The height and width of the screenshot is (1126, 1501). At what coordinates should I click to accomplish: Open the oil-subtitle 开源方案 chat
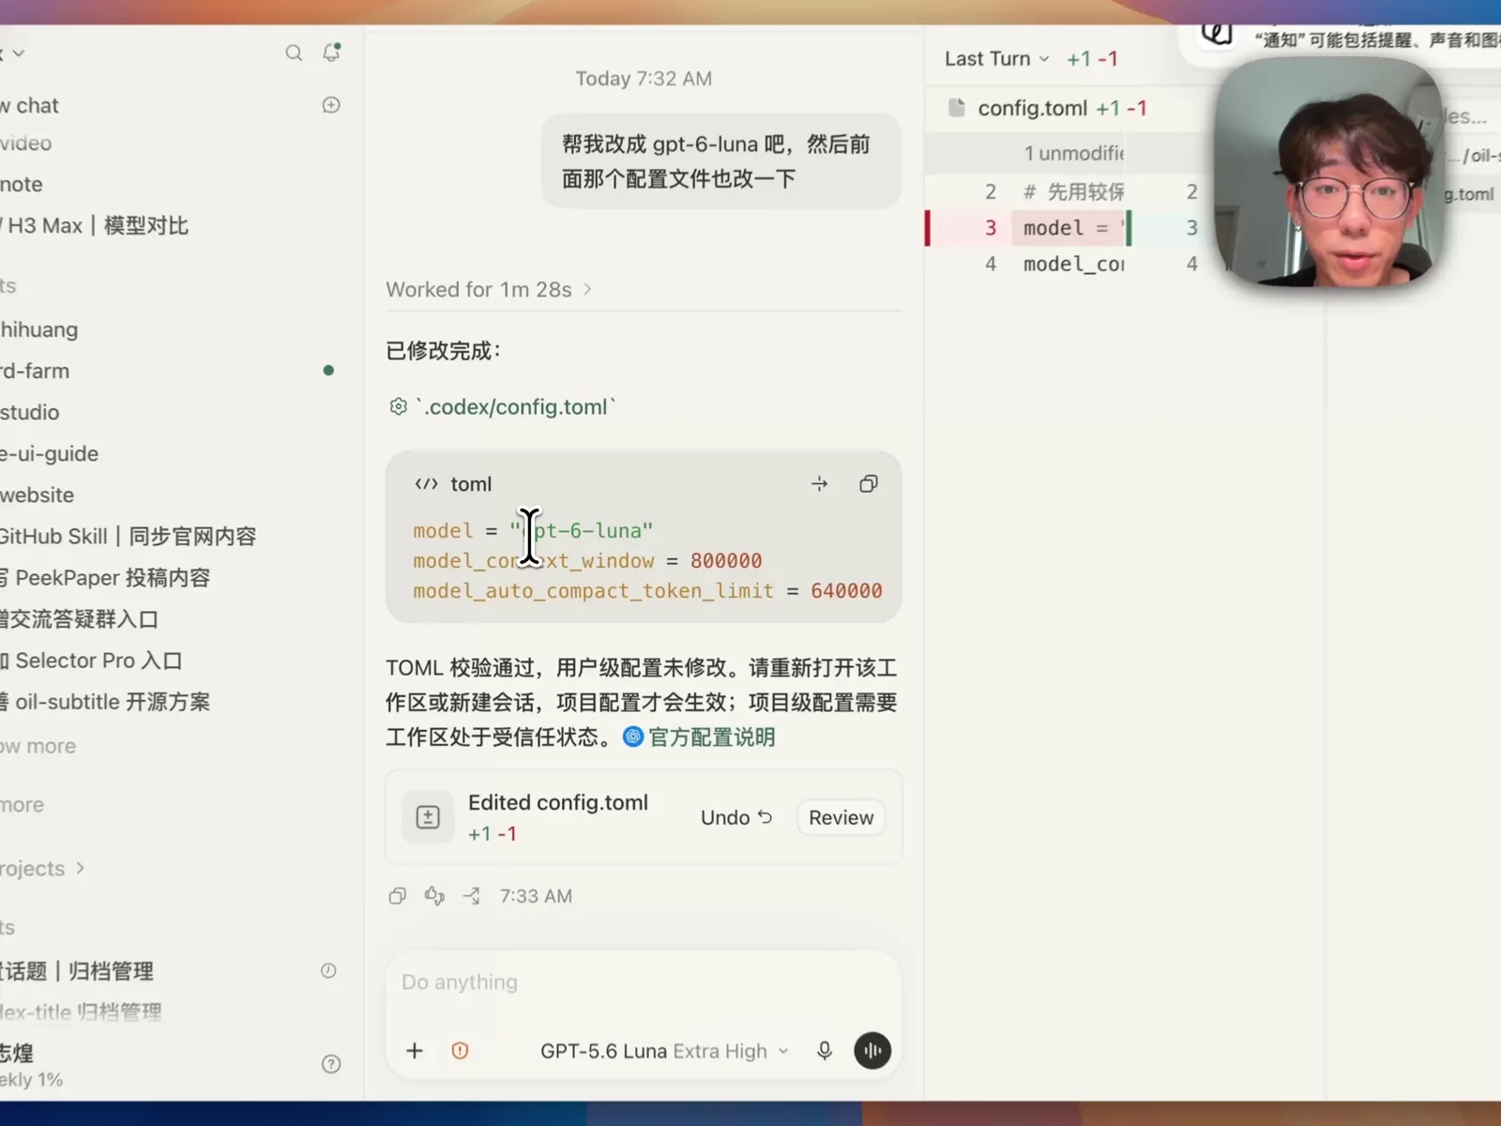point(105,702)
